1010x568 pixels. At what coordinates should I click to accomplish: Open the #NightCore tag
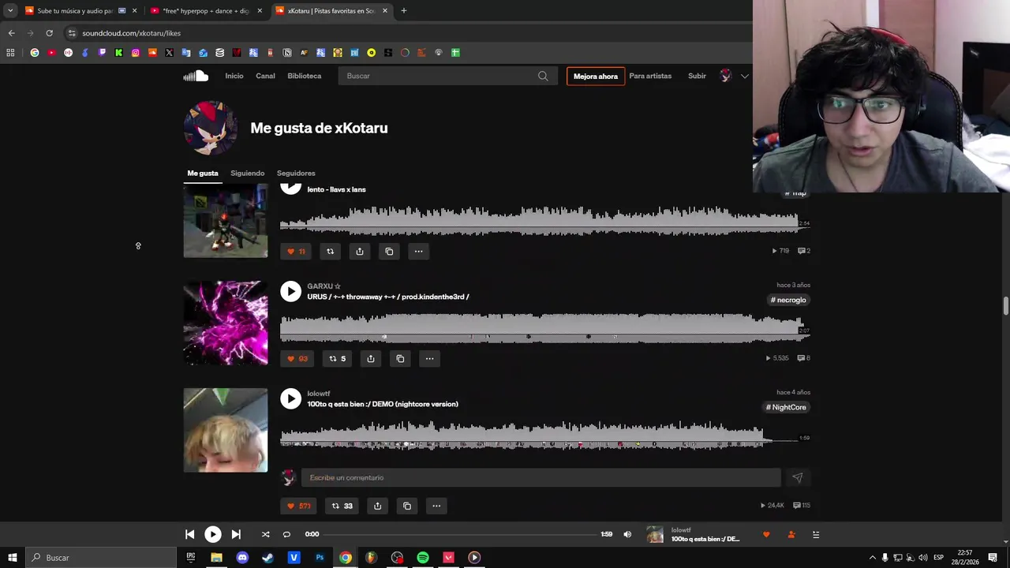(786, 407)
